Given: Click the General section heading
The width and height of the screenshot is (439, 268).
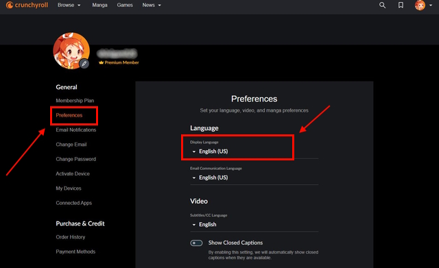Looking at the screenshot, I should pos(67,87).
